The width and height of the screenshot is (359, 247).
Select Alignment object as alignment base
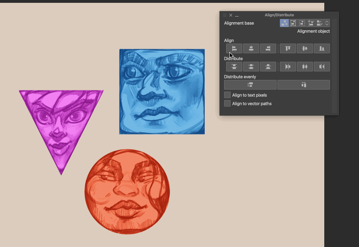(284, 23)
